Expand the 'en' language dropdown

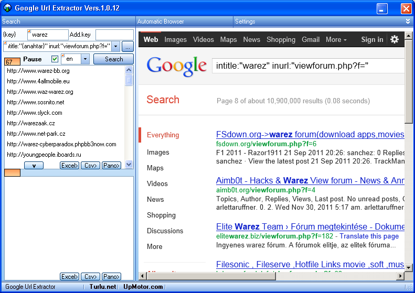[x=85, y=59]
